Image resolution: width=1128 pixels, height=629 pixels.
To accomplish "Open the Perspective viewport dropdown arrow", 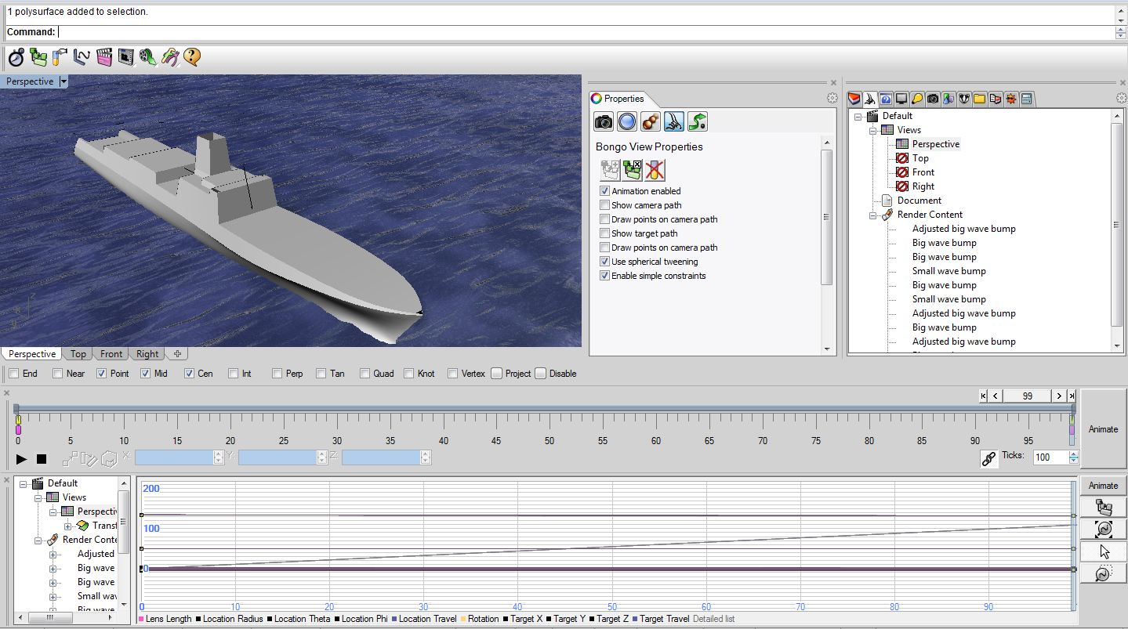I will (63, 81).
